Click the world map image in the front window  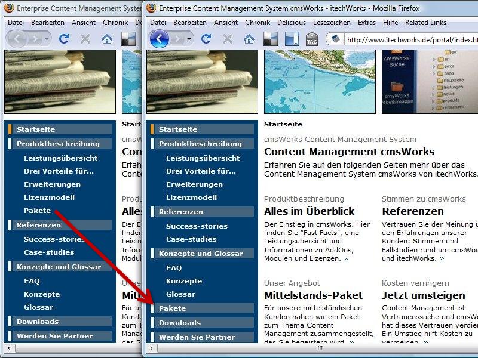(x=320, y=82)
